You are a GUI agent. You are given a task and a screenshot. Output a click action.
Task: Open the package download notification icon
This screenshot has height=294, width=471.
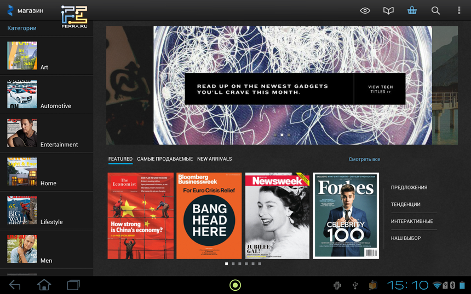click(373, 285)
